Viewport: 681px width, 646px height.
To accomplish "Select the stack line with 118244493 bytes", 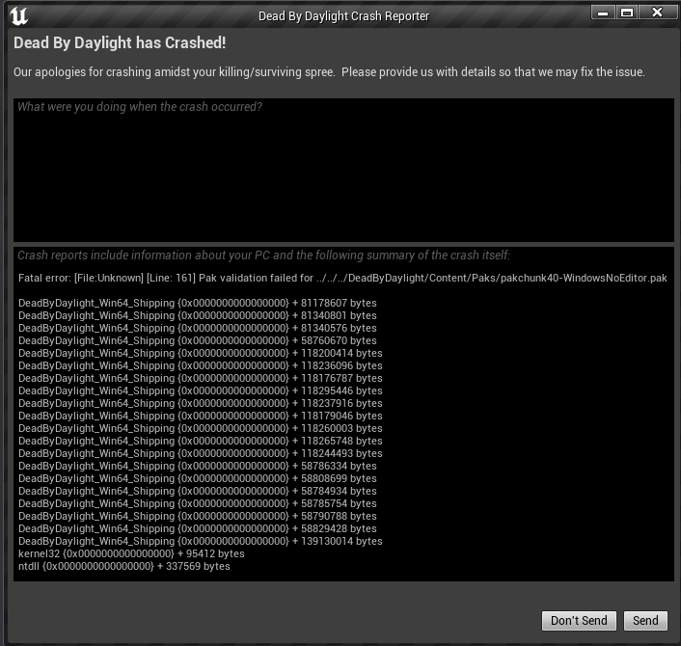I will (x=201, y=454).
